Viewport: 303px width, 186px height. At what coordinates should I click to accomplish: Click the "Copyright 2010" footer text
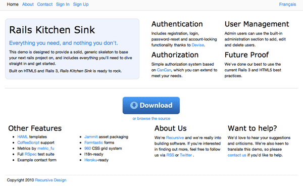tap(20, 180)
